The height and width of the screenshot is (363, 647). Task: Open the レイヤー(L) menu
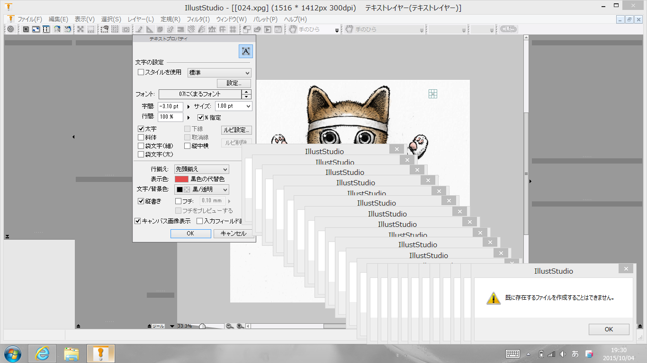[x=141, y=19]
